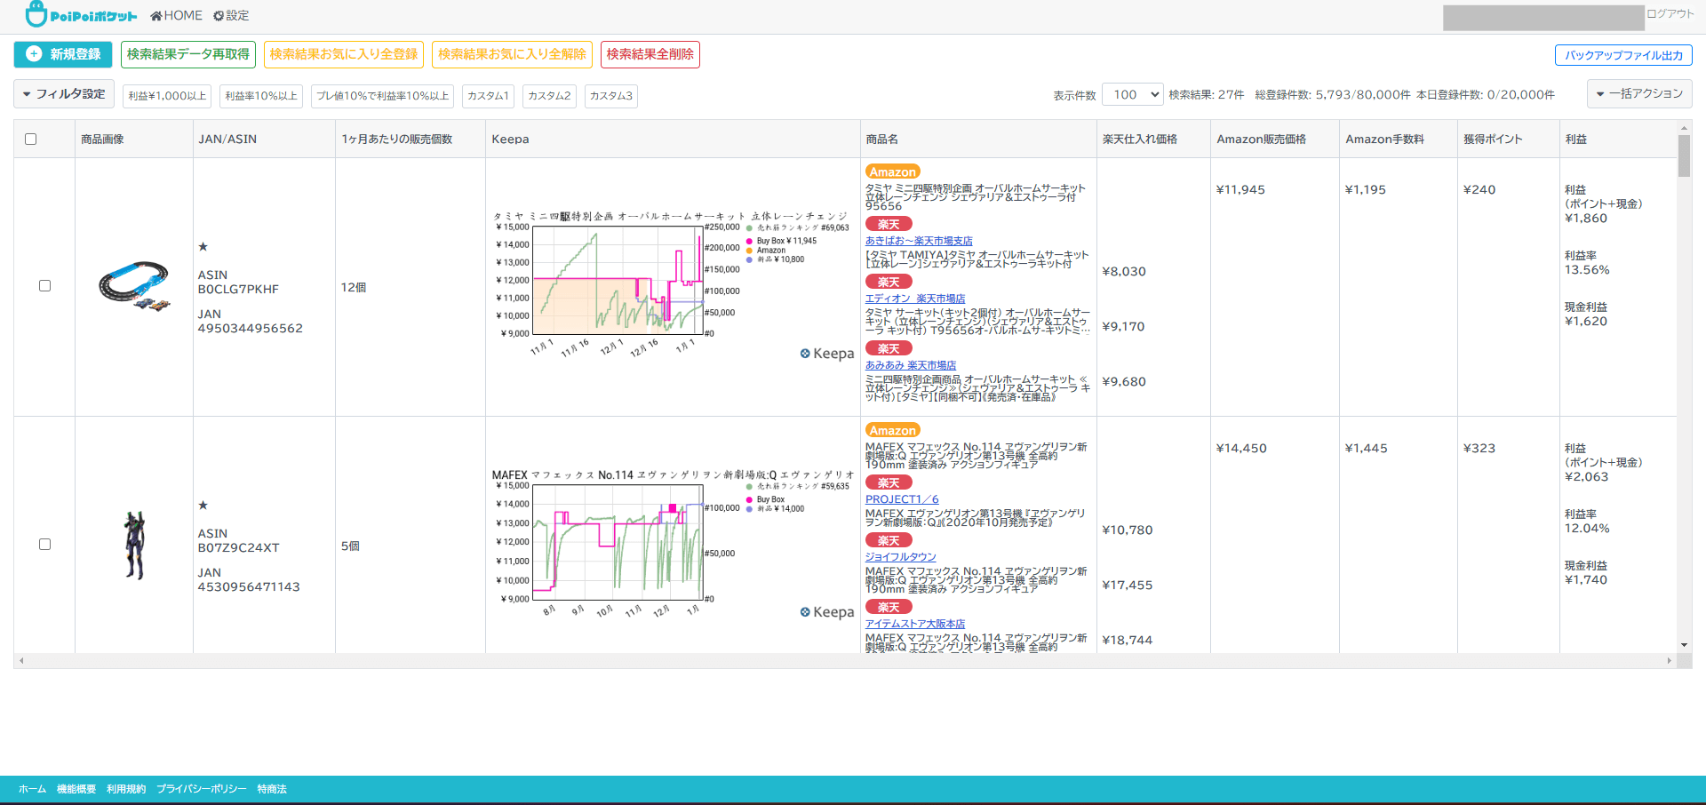This screenshot has width=1706, height=805.
Task: Open settings via the gear icon
Action: point(219,16)
